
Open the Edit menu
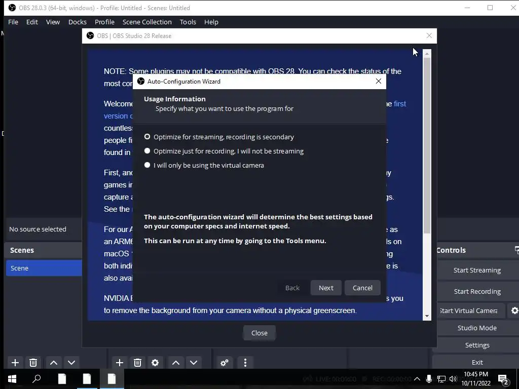click(32, 22)
